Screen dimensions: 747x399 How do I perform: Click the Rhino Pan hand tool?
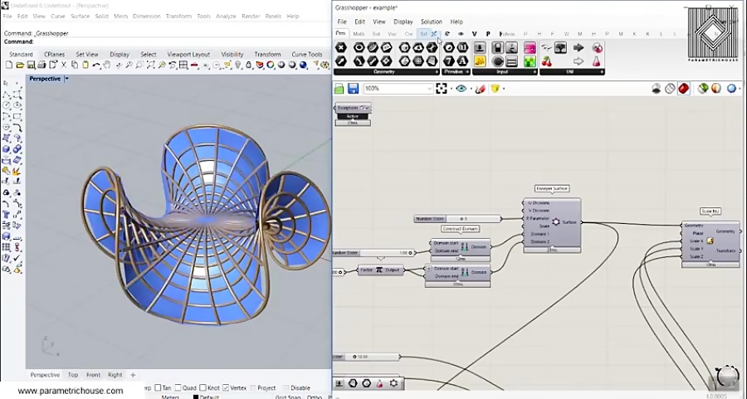107,66
